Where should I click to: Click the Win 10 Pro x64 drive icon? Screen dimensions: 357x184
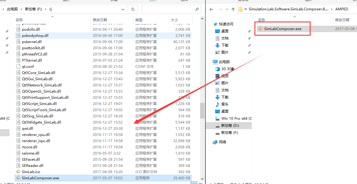point(218,118)
